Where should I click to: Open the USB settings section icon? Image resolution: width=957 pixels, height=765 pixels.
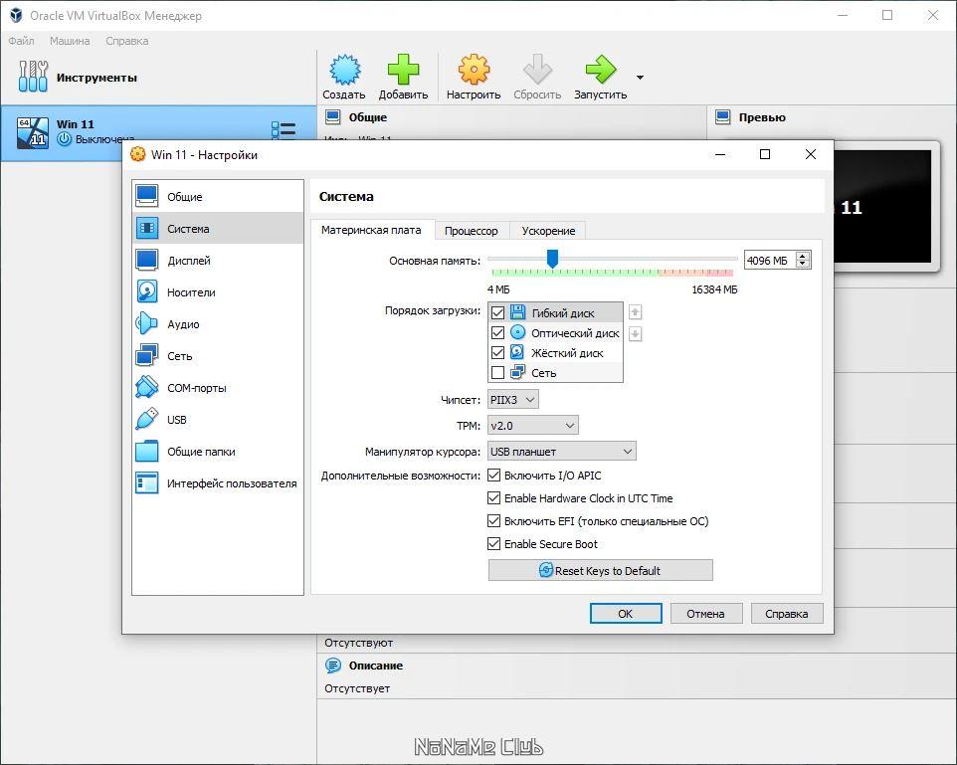(x=147, y=420)
